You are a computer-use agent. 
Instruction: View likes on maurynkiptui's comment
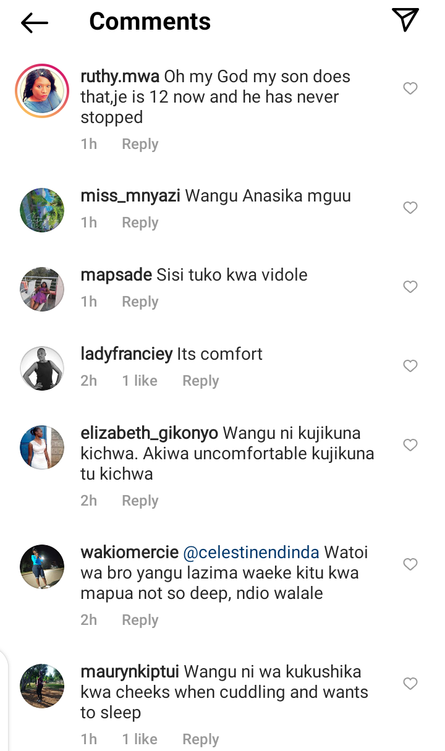[x=140, y=739]
